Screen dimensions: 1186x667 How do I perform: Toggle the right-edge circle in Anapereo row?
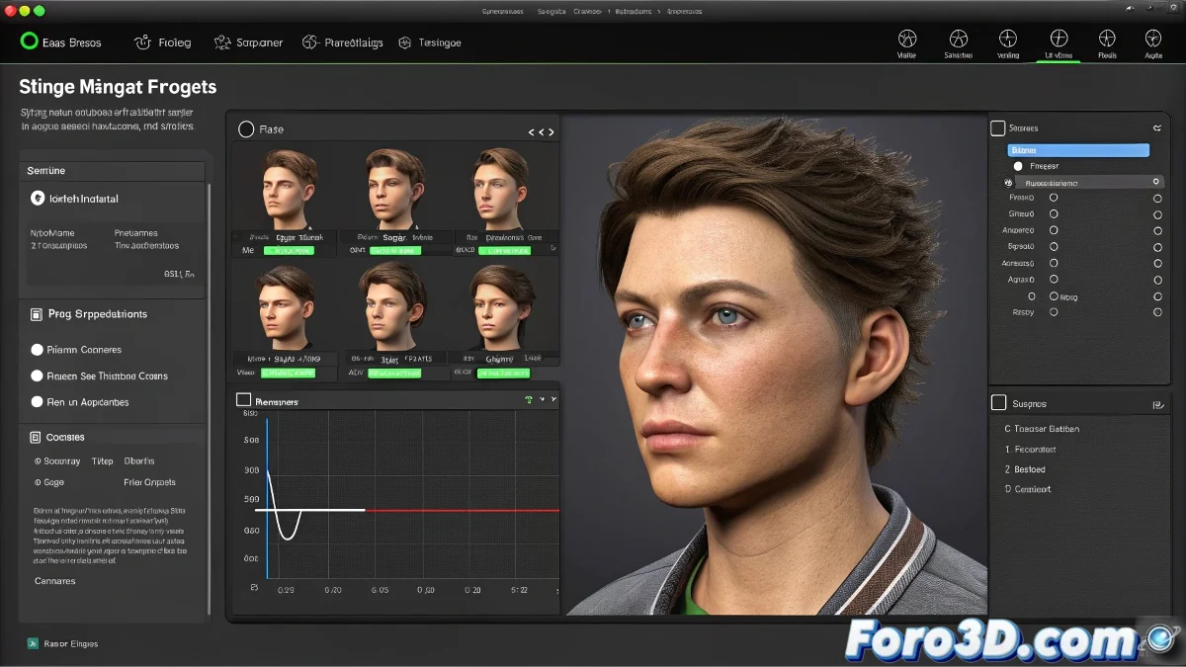[x=1157, y=230]
